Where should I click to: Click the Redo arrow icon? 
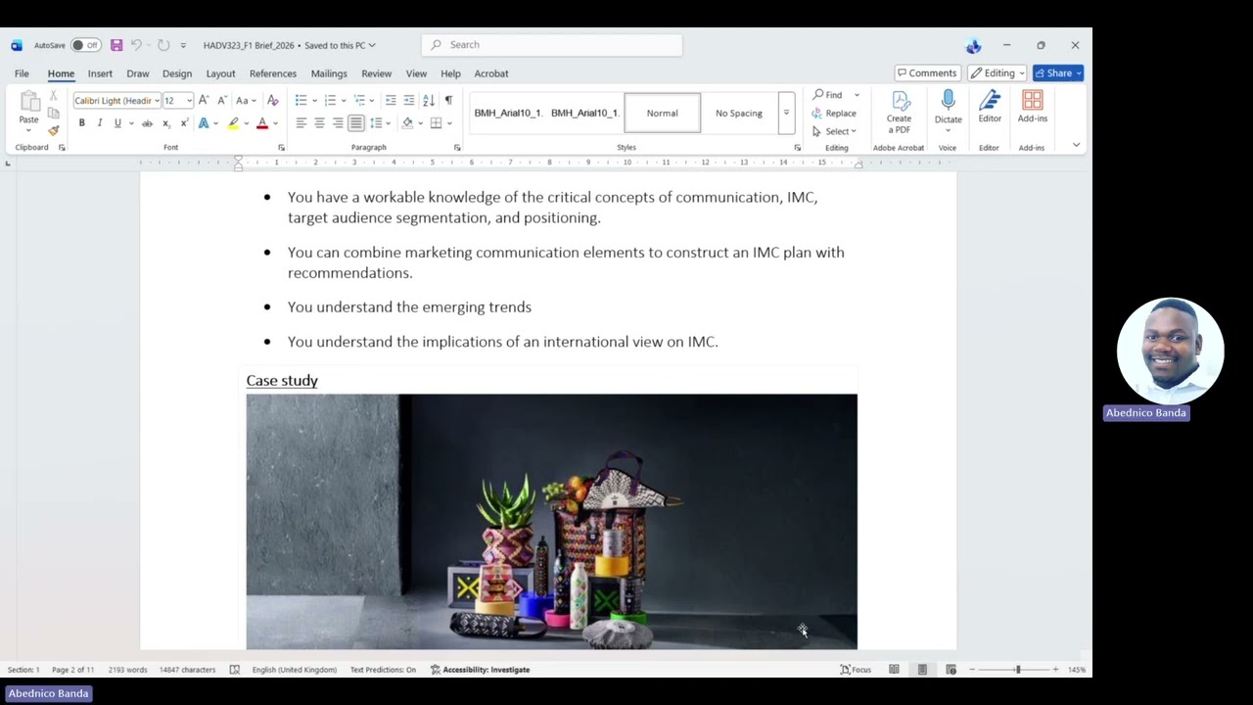163,45
